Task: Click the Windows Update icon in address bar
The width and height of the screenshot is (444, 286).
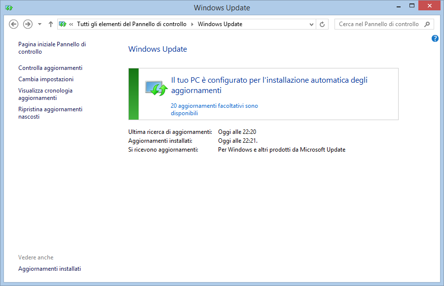Action: point(63,24)
